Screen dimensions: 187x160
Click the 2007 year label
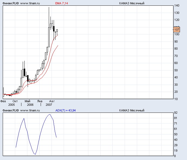(49, 105)
